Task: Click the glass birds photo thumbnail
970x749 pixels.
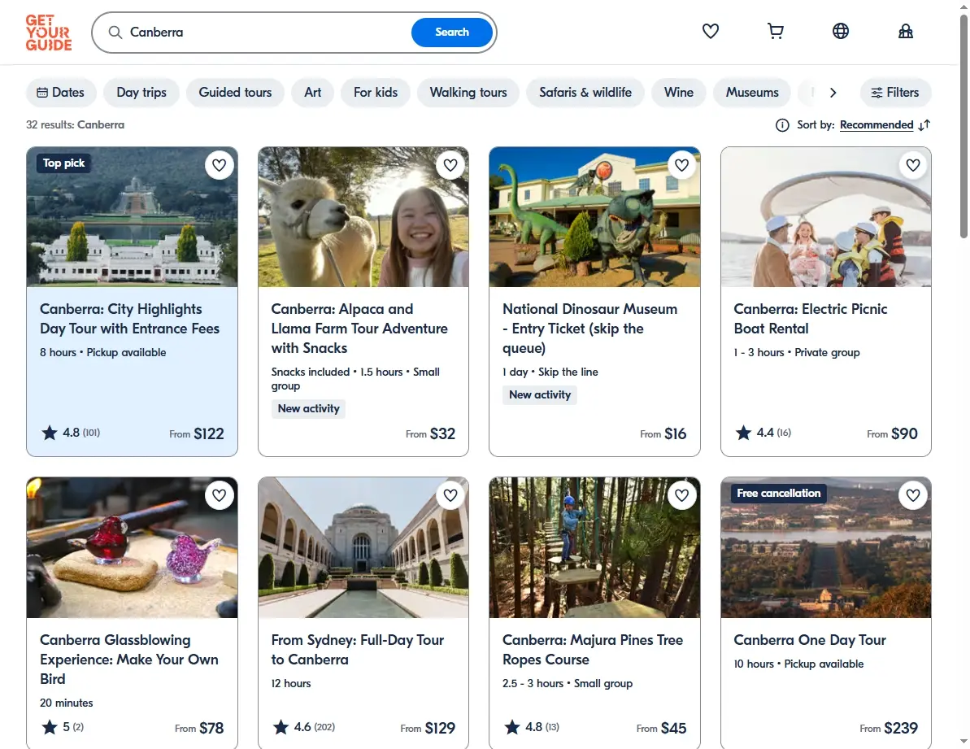Action: pyautogui.click(x=132, y=547)
